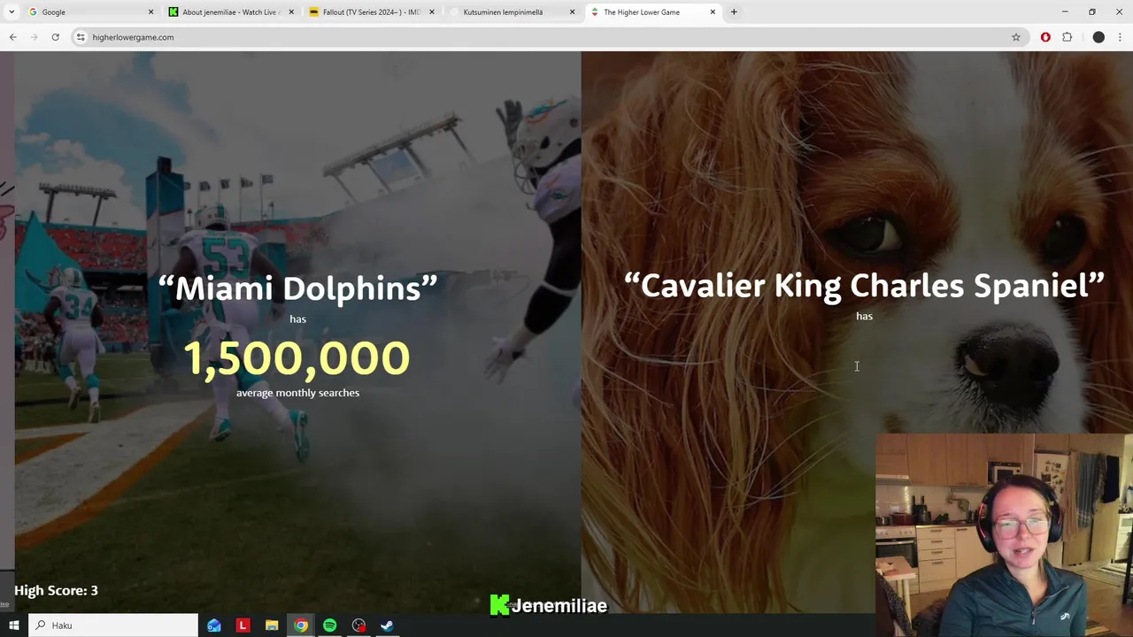The width and height of the screenshot is (1133, 637).
Task: Open Steam from the taskbar
Action: pos(387,625)
